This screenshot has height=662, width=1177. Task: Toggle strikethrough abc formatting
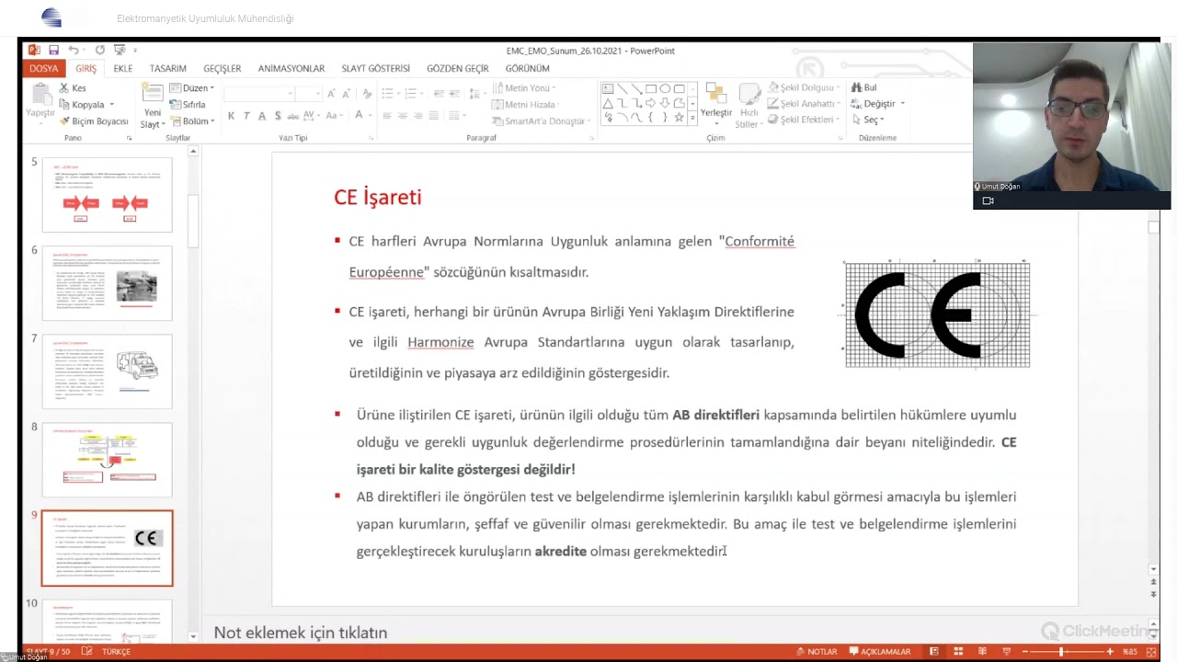point(294,116)
